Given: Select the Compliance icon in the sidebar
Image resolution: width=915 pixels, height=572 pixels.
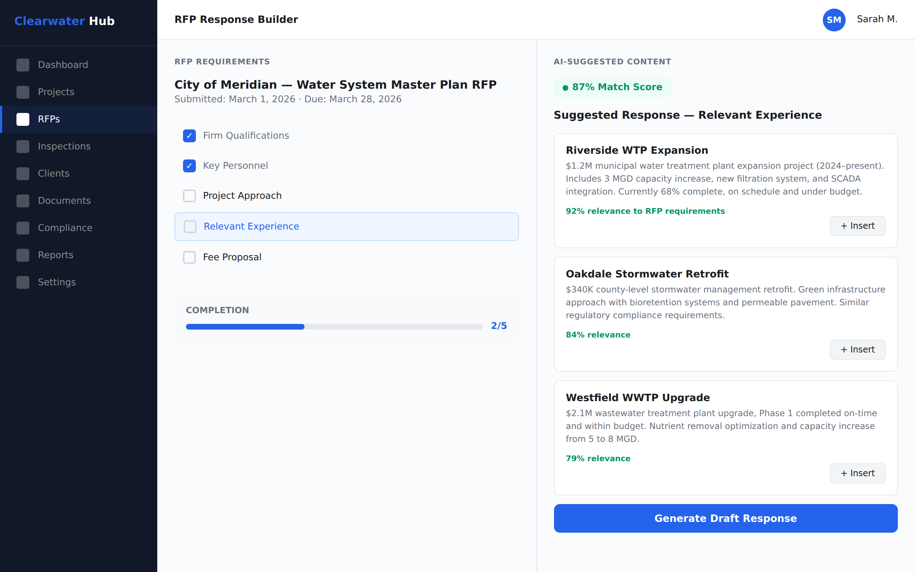Looking at the screenshot, I should tap(23, 228).
